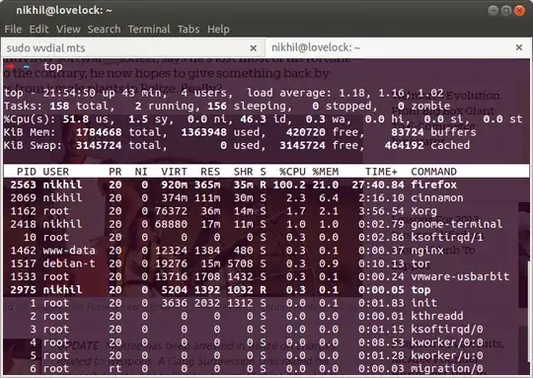Open the Edit menu
The image size is (533, 378).
point(38,30)
